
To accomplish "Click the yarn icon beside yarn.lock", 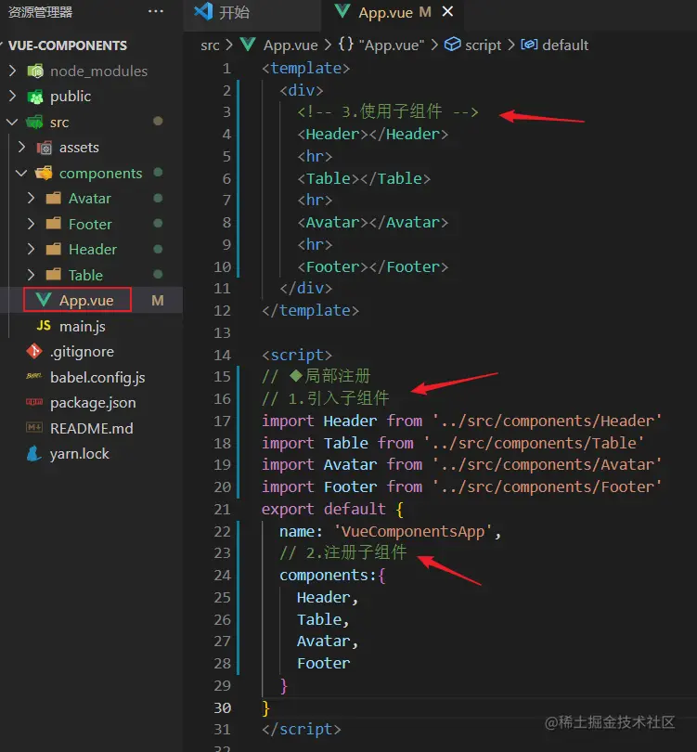I will pos(34,453).
